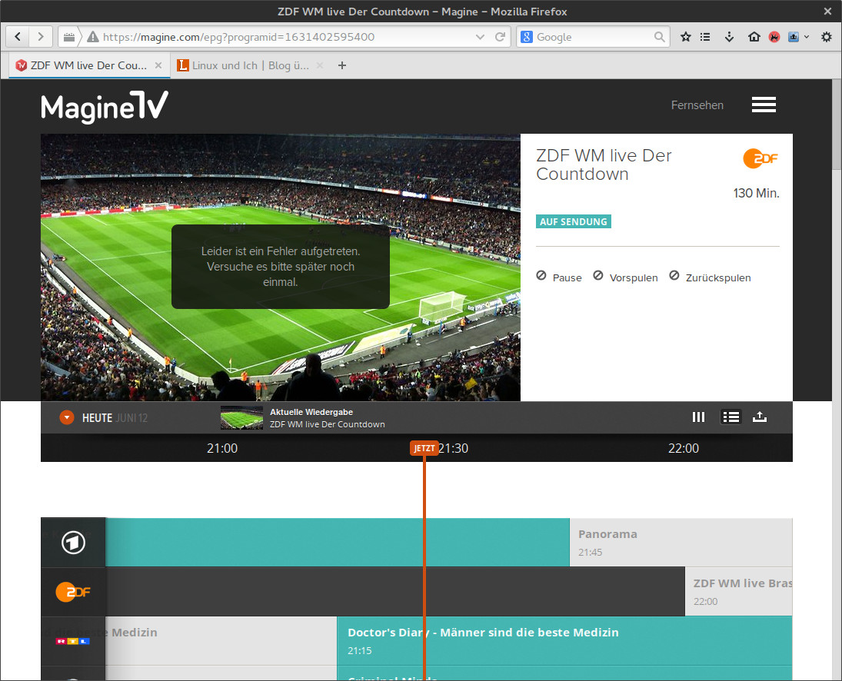
Task: Open the URL history dropdown arrow
Action: [x=481, y=37]
